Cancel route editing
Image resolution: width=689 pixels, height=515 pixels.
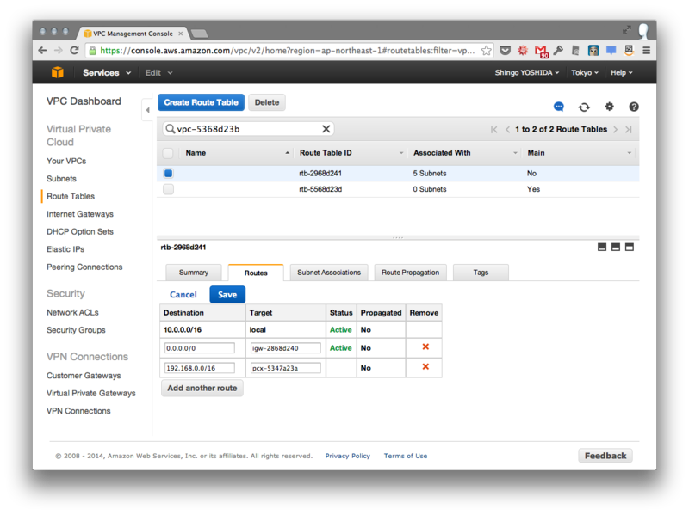pos(183,294)
